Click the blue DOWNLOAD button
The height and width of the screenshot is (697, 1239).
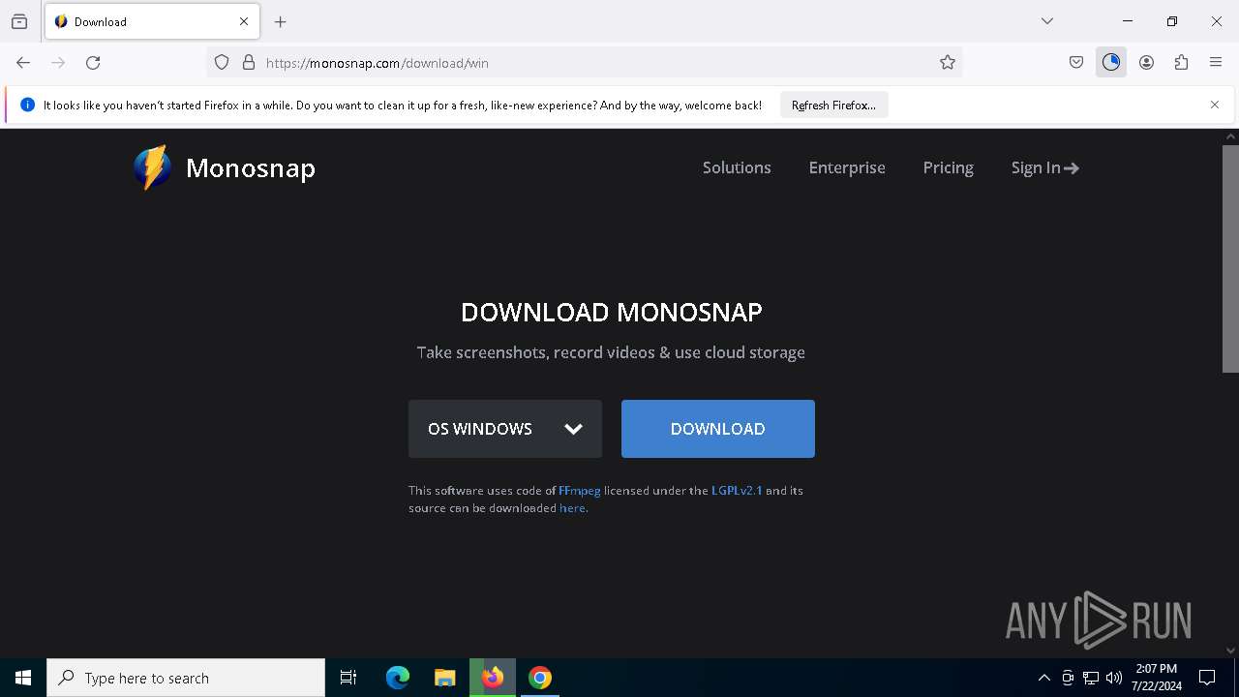coord(718,429)
